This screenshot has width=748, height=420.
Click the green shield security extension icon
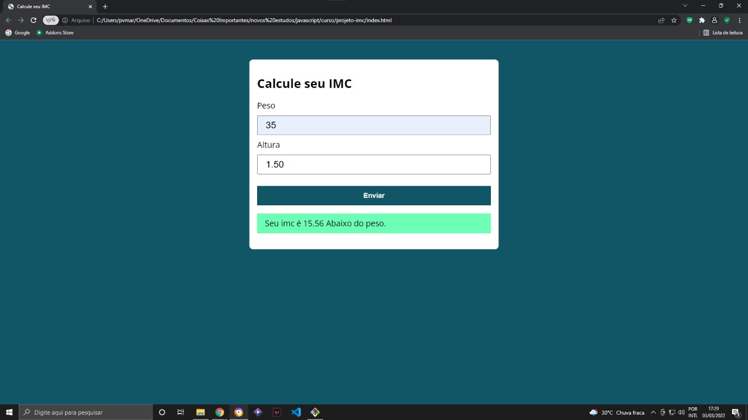(727, 20)
